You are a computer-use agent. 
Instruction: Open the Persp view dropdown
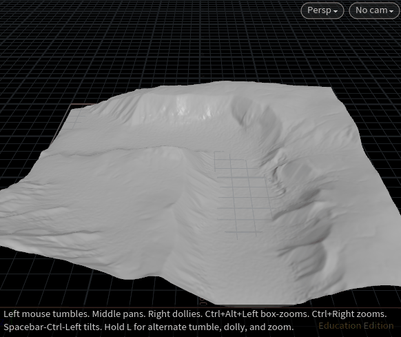322,10
